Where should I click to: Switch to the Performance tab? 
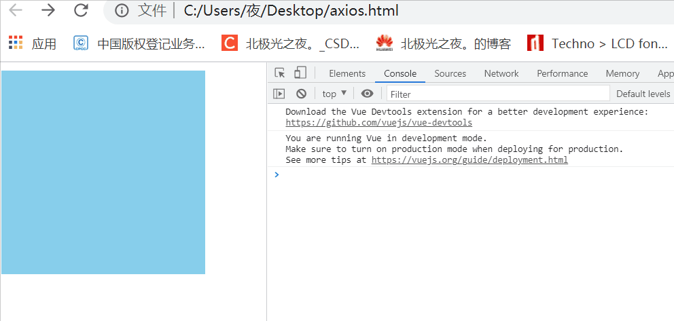[x=563, y=73]
